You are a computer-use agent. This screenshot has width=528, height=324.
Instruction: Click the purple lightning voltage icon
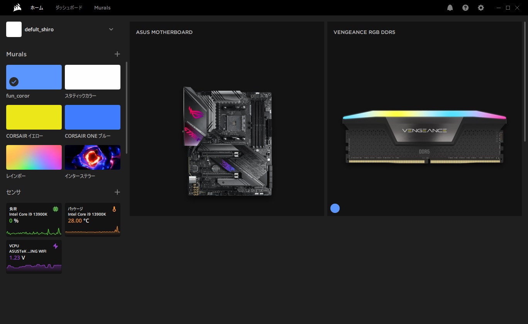click(x=56, y=246)
